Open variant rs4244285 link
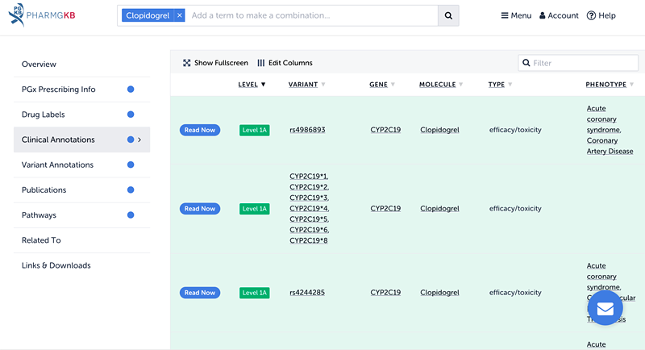Image resolution: width=645 pixels, height=350 pixels. click(x=307, y=293)
